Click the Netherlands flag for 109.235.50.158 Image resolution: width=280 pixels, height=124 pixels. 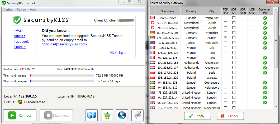(x=153, y=63)
